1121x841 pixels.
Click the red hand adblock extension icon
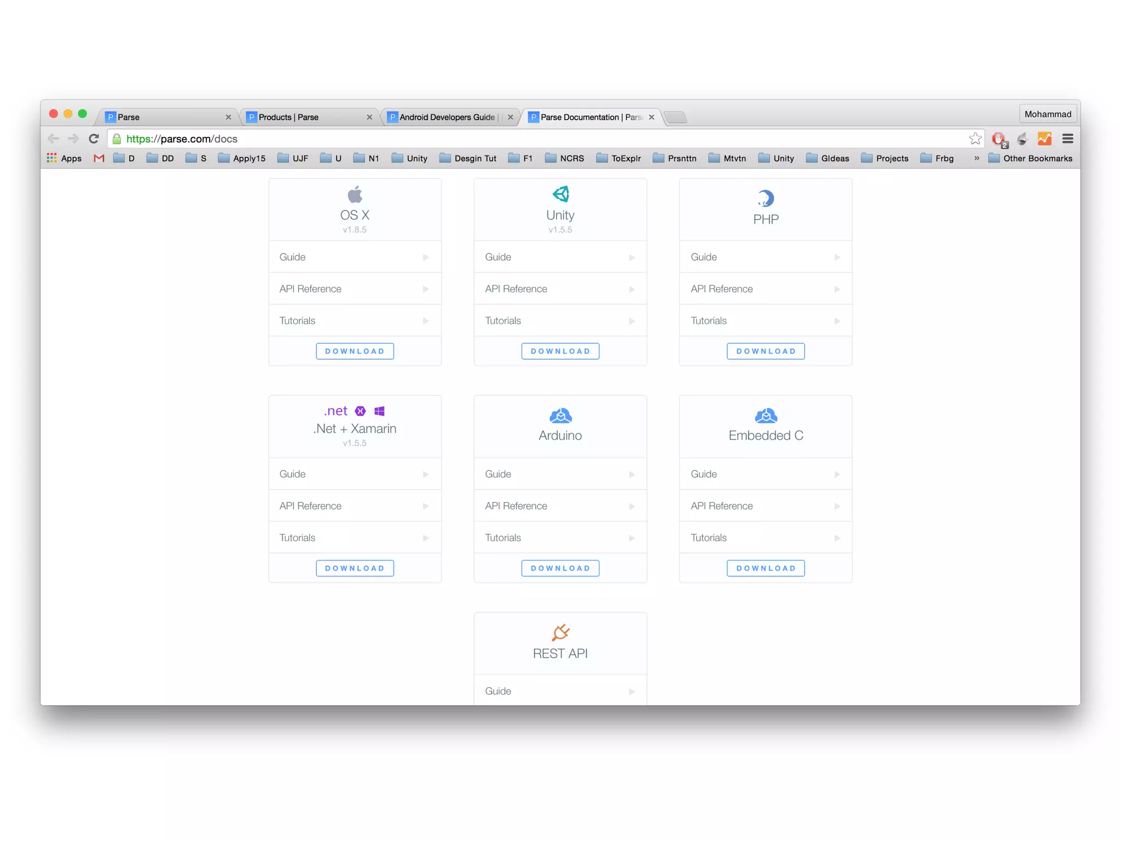tap(999, 140)
